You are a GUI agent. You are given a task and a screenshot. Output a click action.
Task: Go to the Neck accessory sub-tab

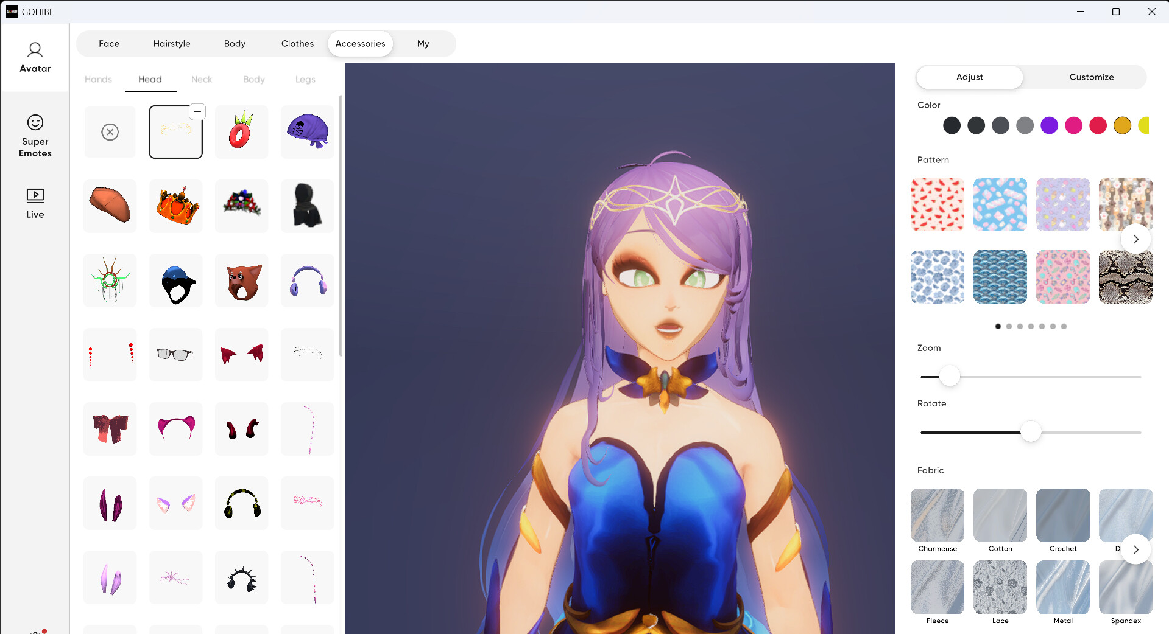point(202,80)
